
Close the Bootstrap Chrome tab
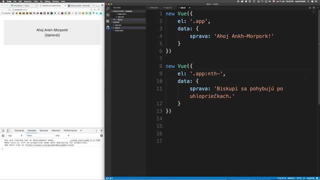click(x=93, y=5)
